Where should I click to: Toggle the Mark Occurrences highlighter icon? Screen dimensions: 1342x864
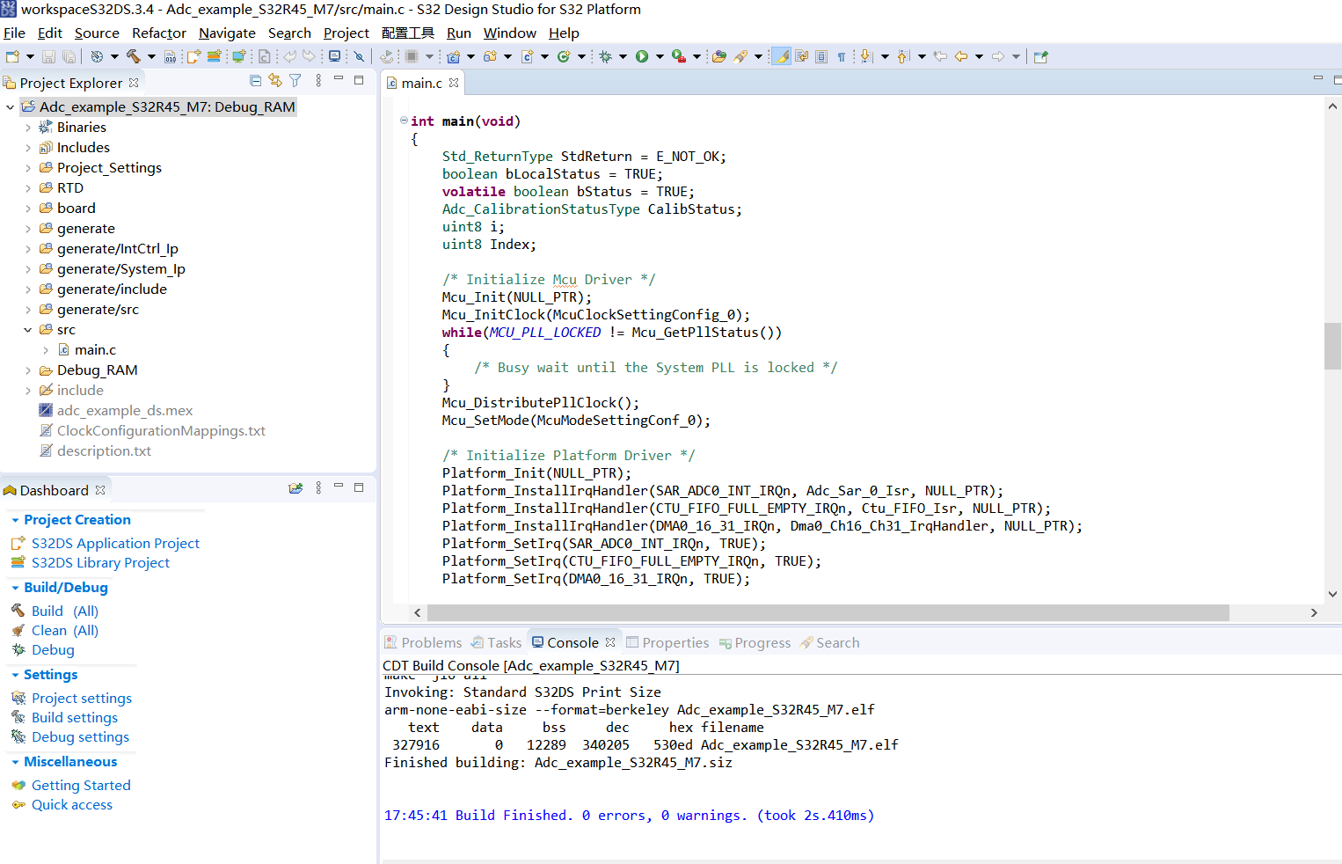click(781, 56)
